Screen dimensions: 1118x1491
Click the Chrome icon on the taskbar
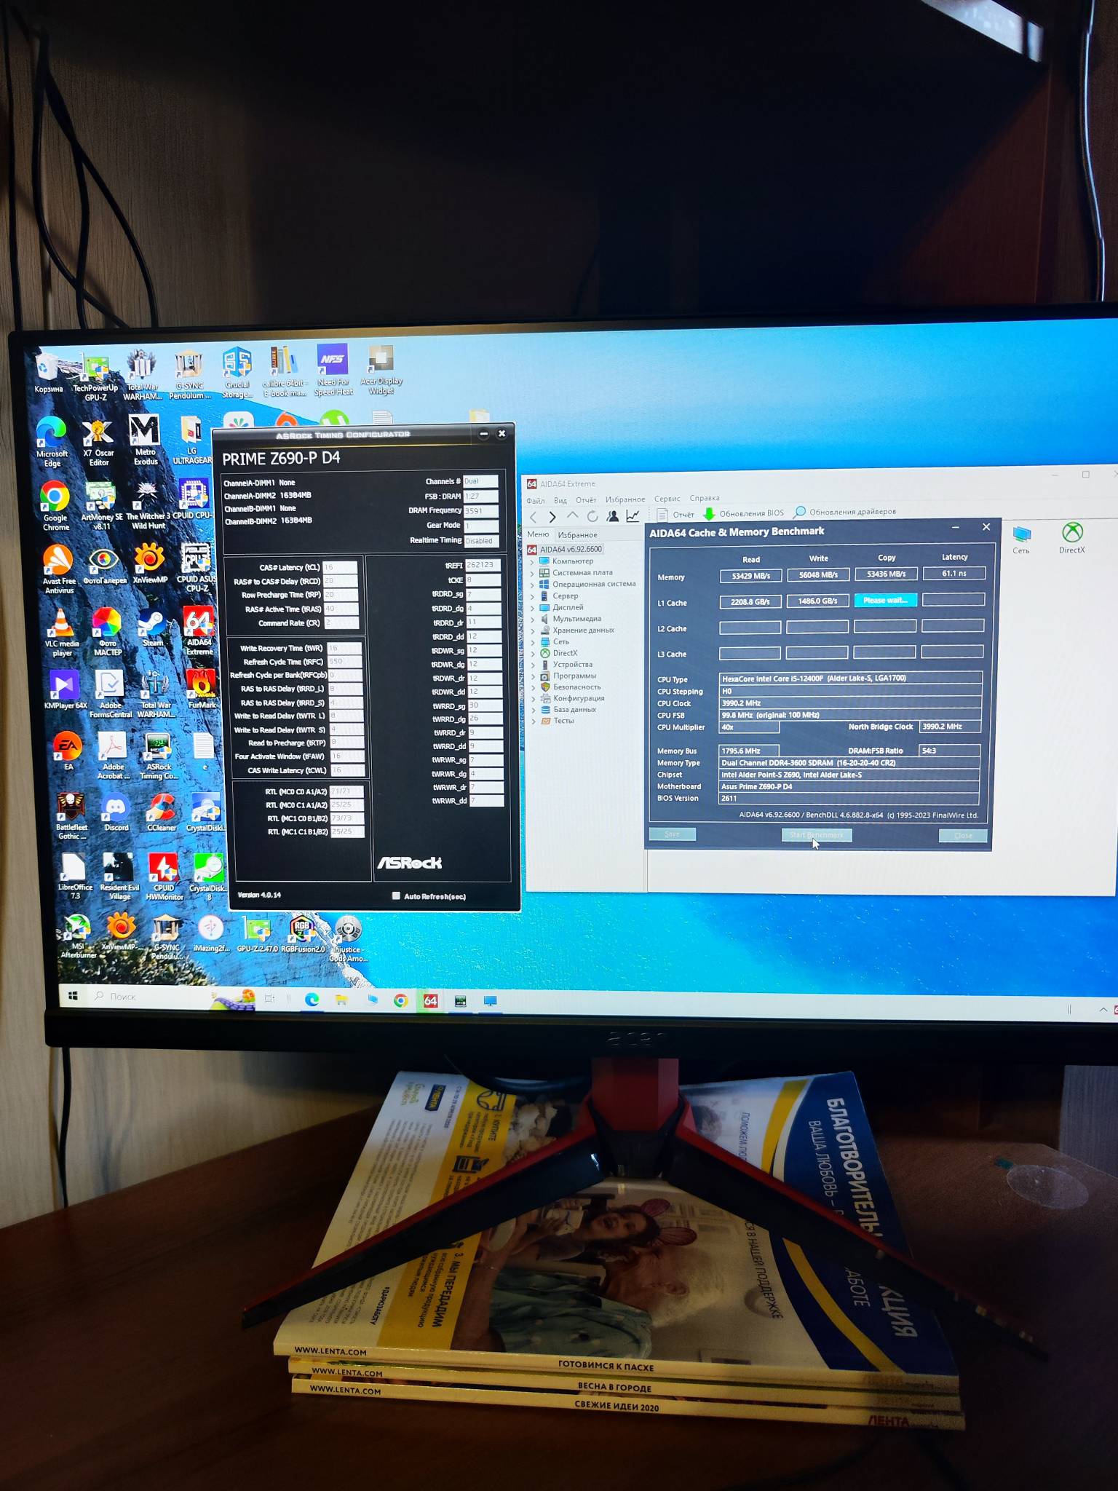click(x=400, y=1000)
